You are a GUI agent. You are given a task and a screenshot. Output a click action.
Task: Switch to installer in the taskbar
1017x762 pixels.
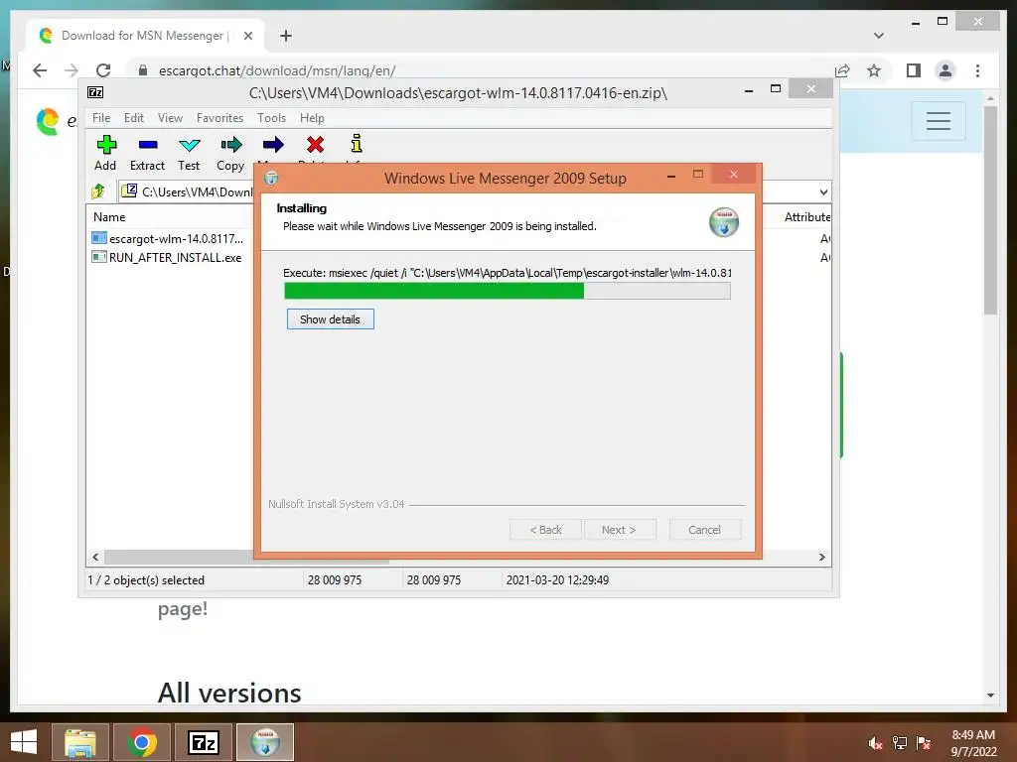click(x=265, y=742)
